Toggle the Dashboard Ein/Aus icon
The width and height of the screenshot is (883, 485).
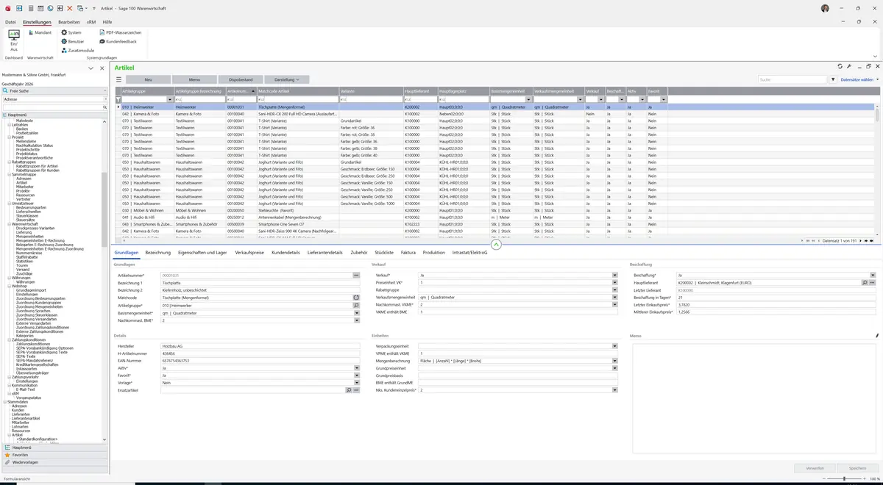[x=13, y=40]
